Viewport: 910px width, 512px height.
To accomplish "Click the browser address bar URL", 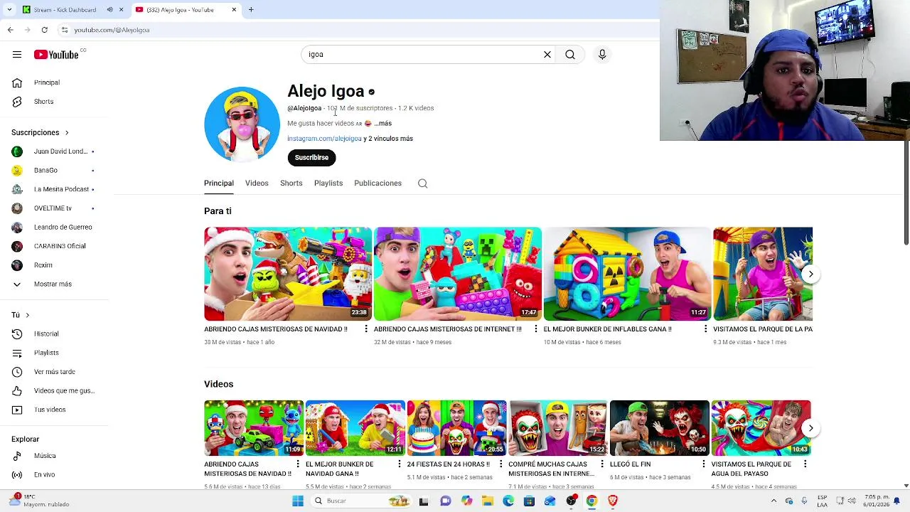I will coord(112,30).
